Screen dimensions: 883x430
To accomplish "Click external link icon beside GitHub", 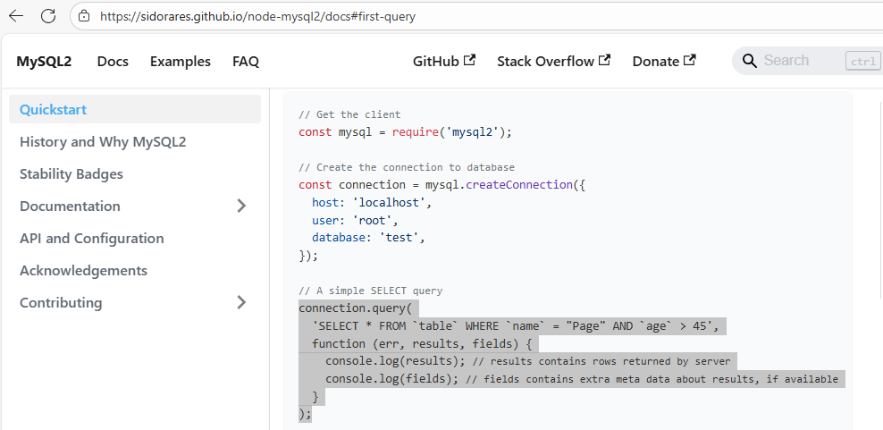I will click(x=470, y=61).
